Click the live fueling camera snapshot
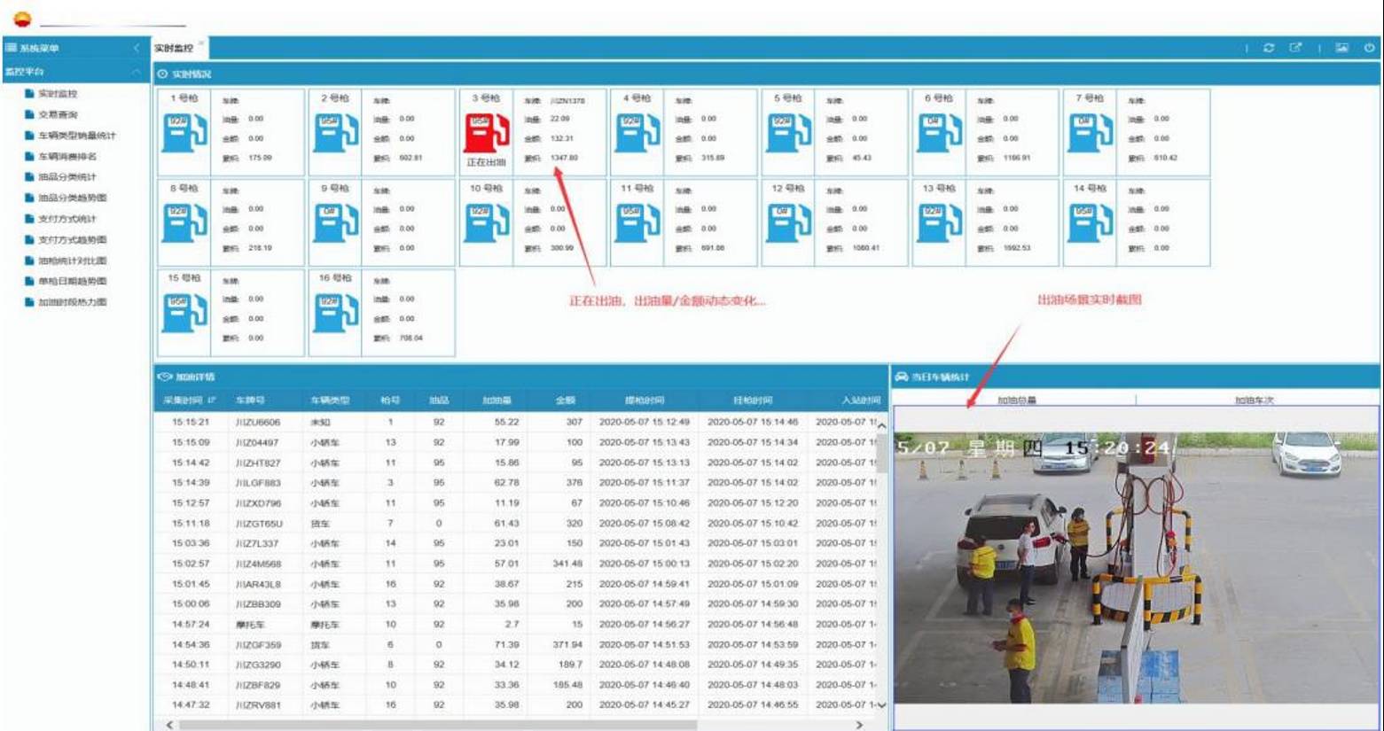 1135,567
